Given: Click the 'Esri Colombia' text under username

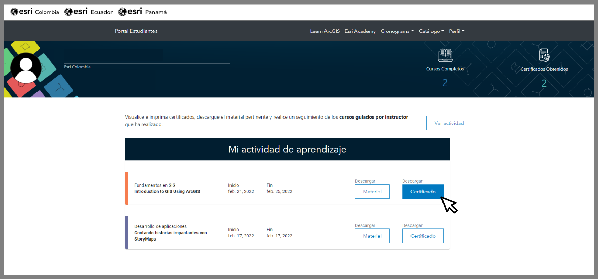Looking at the screenshot, I should [77, 67].
